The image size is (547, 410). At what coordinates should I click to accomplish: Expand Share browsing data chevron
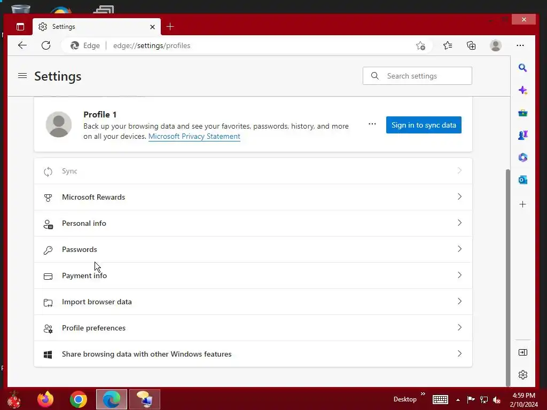pyautogui.click(x=459, y=353)
